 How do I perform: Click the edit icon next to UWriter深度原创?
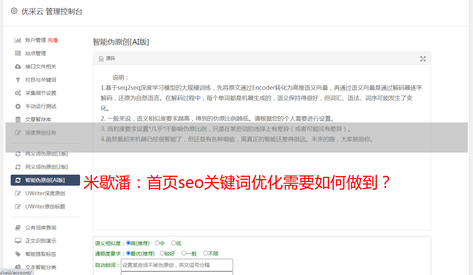[18, 193]
